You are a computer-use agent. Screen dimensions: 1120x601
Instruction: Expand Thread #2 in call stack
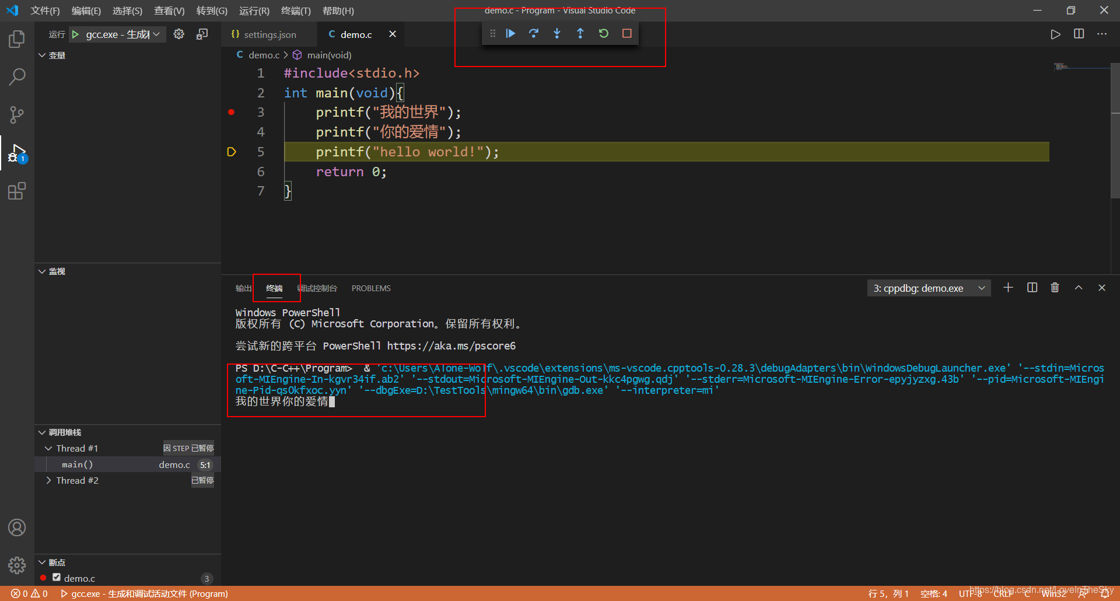[x=48, y=480]
